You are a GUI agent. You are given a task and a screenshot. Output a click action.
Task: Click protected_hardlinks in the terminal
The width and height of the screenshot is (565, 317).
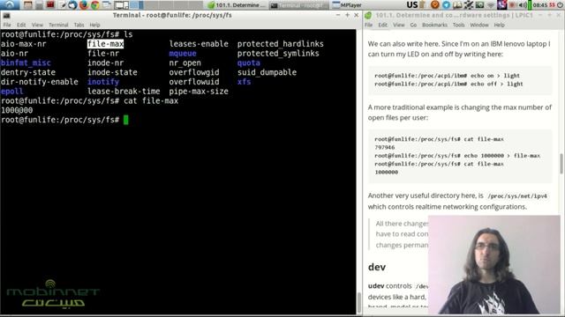tap(281, 44)
